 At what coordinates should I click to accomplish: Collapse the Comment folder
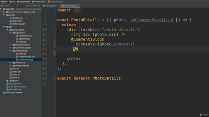pos(10,33)
